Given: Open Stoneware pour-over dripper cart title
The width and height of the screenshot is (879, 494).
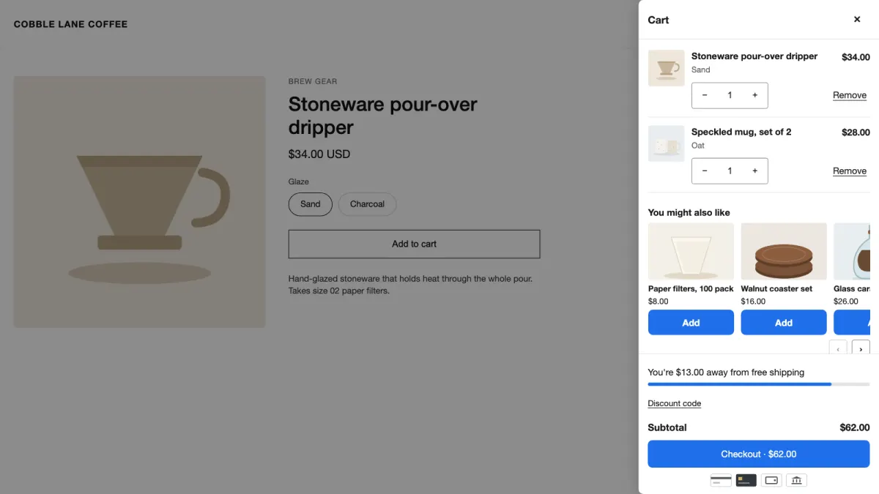Looking at the screenshot, I should 754,56.
